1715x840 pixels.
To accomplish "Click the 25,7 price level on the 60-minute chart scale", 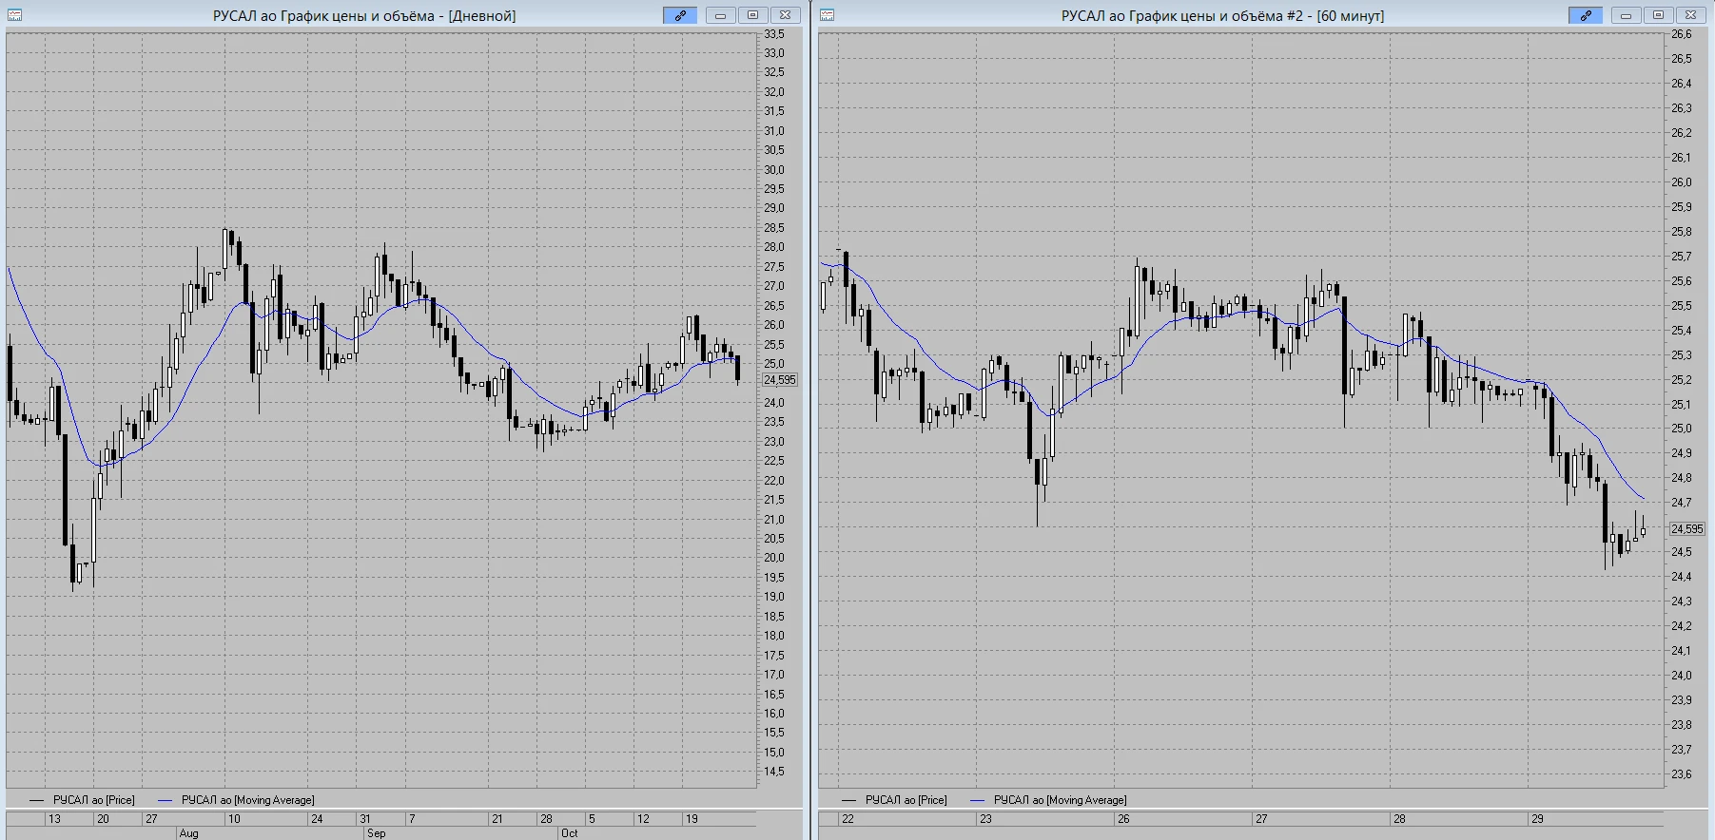I will coord(1682,257).
